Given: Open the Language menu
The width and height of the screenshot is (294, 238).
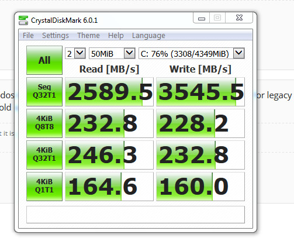Looking at the screenshot, I should coord(148,36).
